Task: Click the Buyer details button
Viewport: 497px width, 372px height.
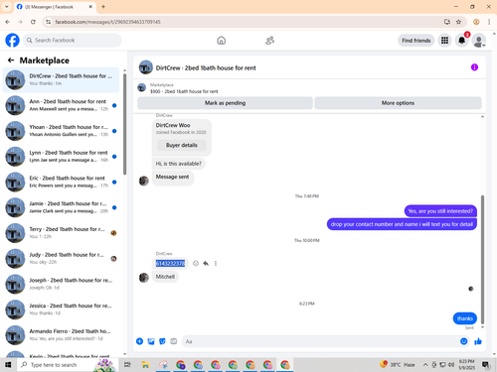Action: point(182,145)
